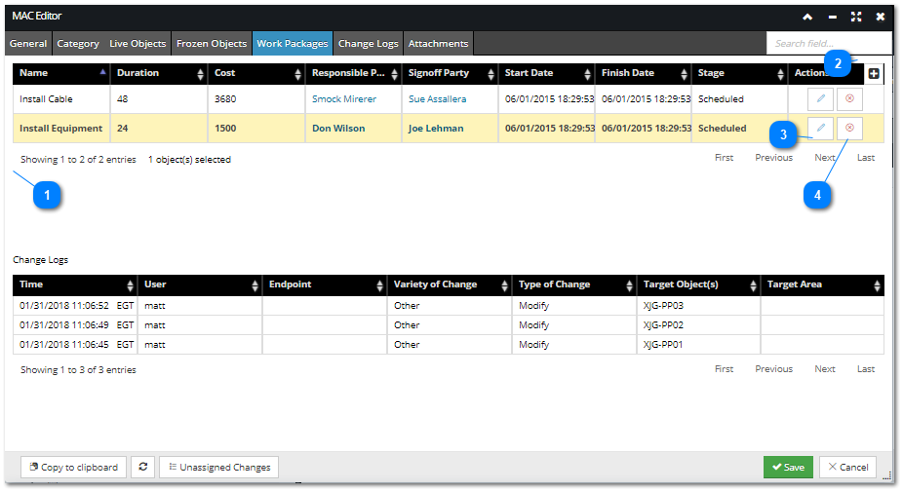Go to Previous page of change logs
Viewport: 903px width, 492px height.
(x=773, y=369)
